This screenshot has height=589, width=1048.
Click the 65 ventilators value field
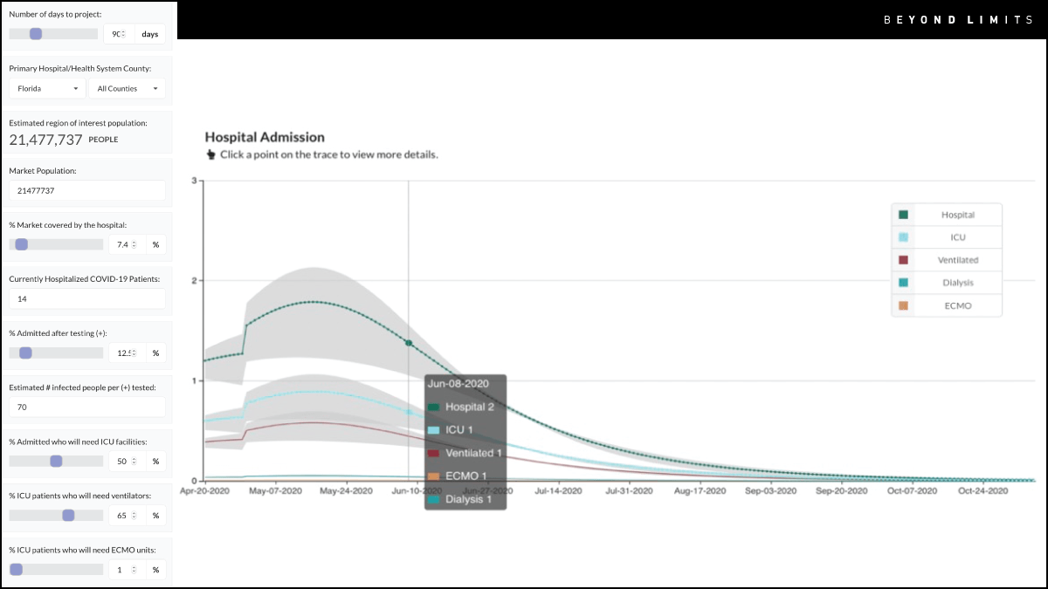[x=128, y=515]
